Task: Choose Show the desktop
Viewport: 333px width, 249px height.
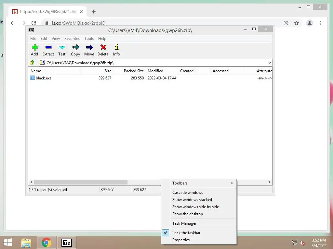Action: click(x=199, y=214)
